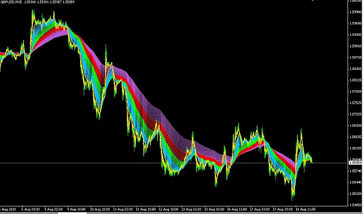Select the 13 Aug 18:00 time label
Screen dimensions: 363x214
click(x=214, y=209)
